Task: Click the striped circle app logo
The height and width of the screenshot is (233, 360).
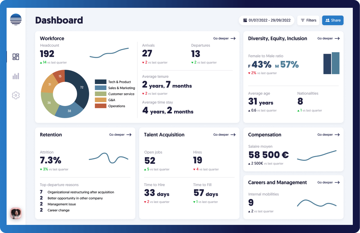Action: (x=16, y=19)
